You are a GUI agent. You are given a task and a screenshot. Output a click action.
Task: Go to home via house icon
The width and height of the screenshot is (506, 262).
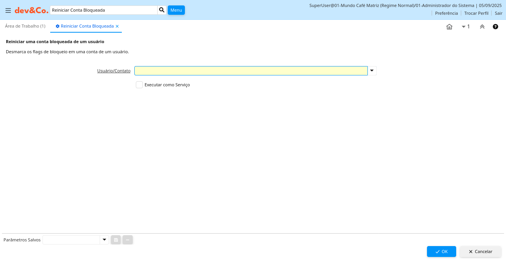[449, 27]
